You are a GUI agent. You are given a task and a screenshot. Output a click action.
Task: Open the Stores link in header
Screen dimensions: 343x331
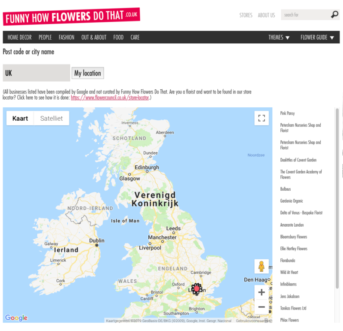(246, 15)
